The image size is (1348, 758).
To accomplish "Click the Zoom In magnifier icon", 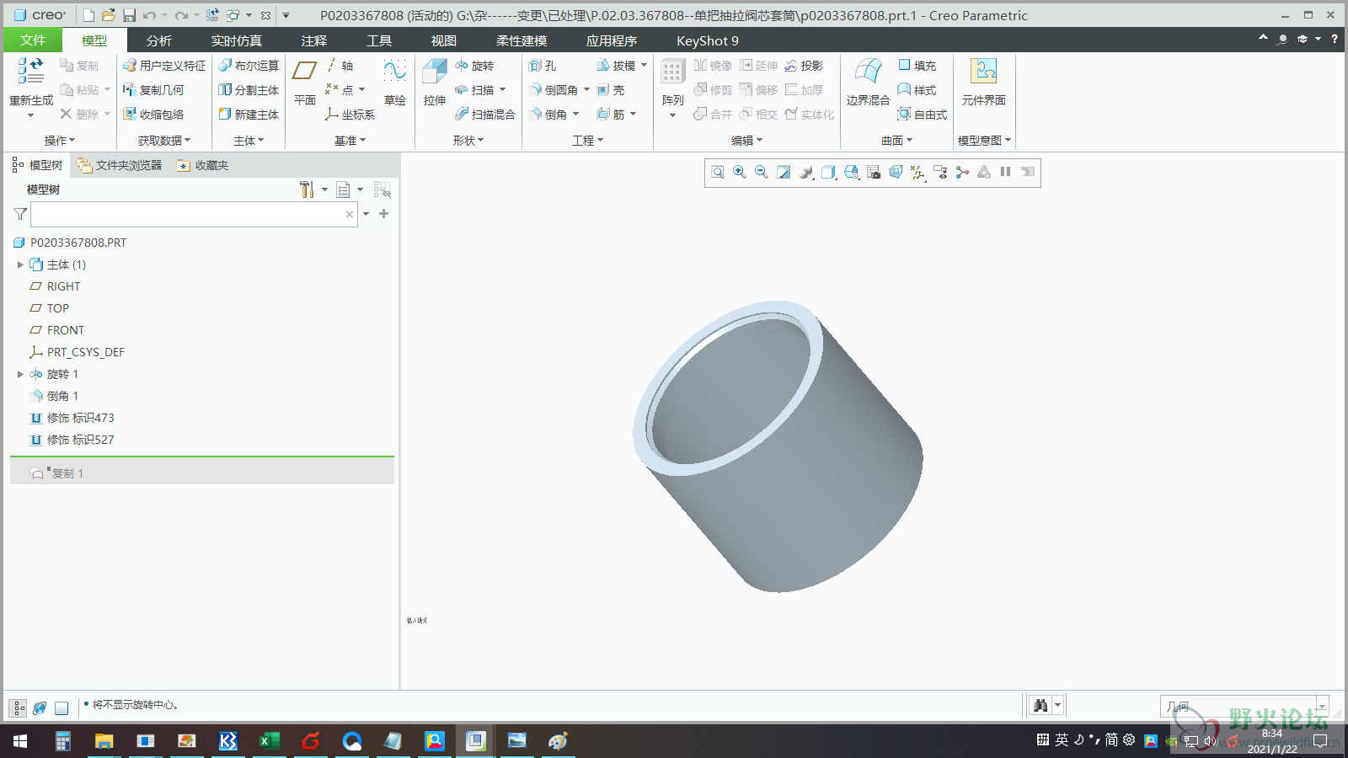I will tap(740, 173).
